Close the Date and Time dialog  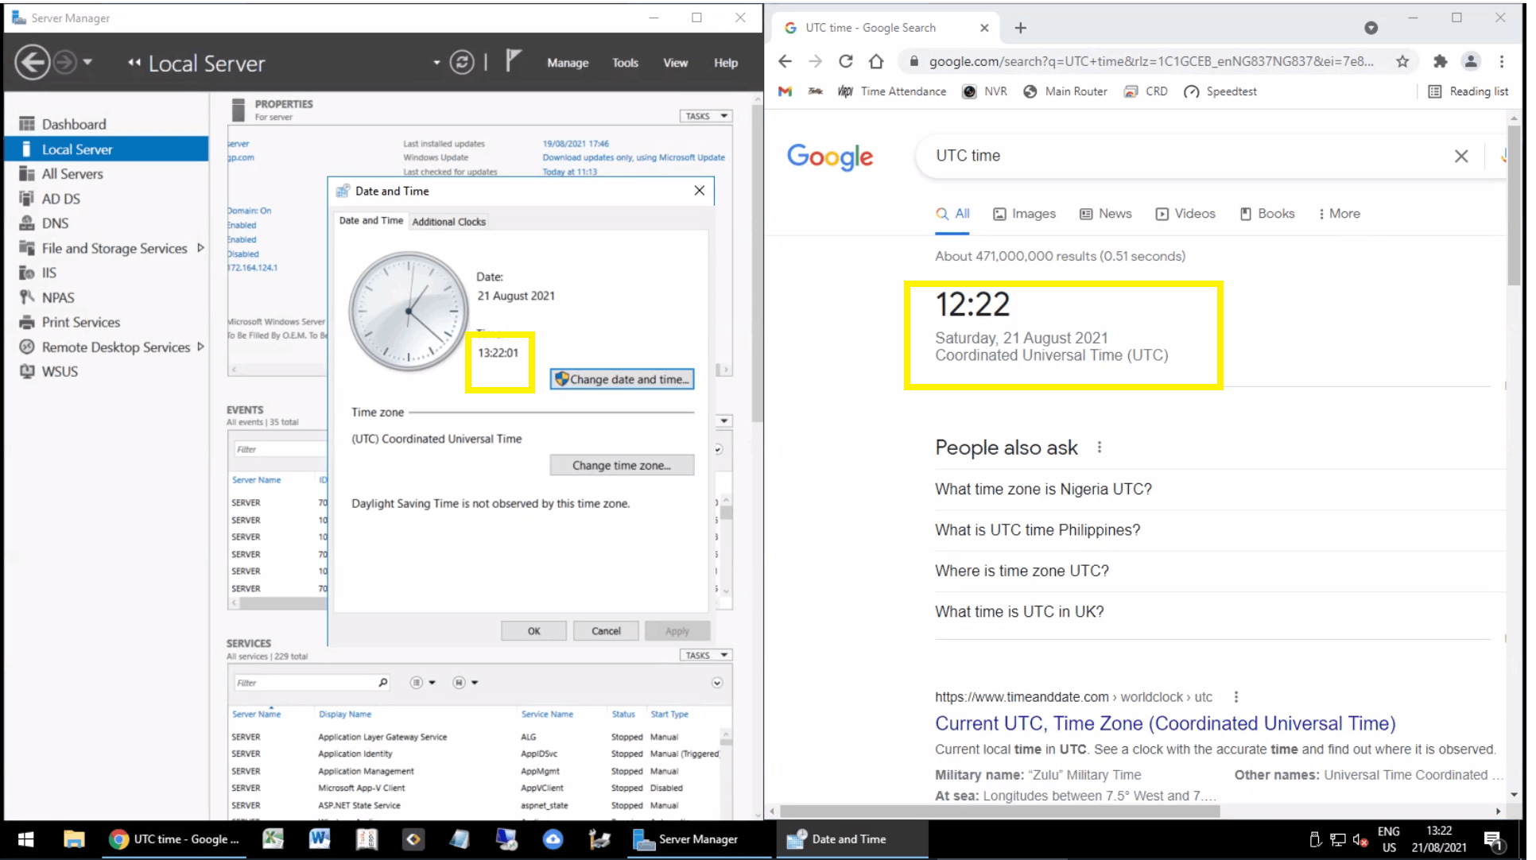[x=699, y=191]
